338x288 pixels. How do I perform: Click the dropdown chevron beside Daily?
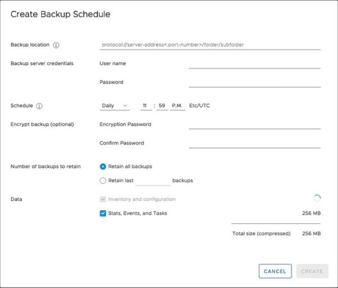point(125,106)
